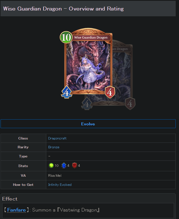Open the Dragoncraft class link
Viewport: 179px width, 219px height.
click(x=57, y=138)
